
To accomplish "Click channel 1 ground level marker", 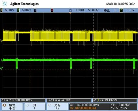I will pos(2,41).
